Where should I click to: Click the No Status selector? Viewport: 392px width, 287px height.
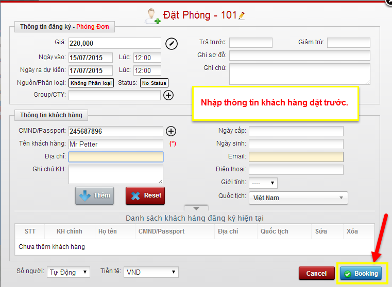point(154,83)
